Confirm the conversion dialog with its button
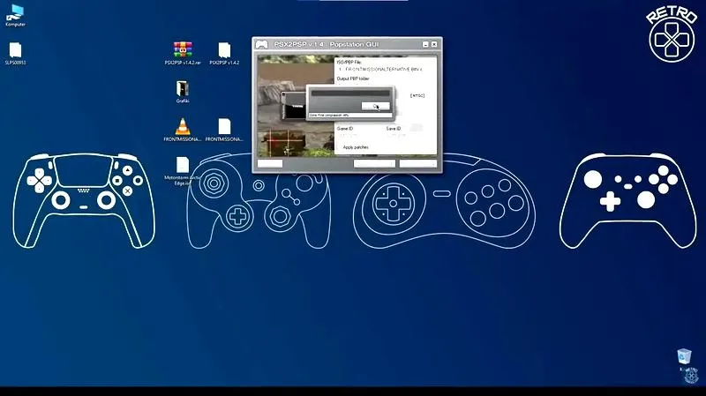 376,106
